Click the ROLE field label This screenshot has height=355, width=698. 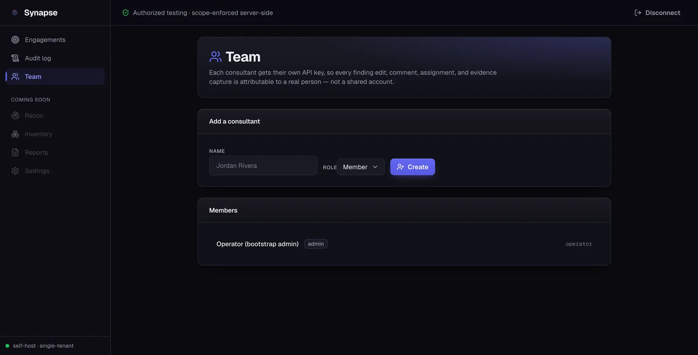coord(329,167)
